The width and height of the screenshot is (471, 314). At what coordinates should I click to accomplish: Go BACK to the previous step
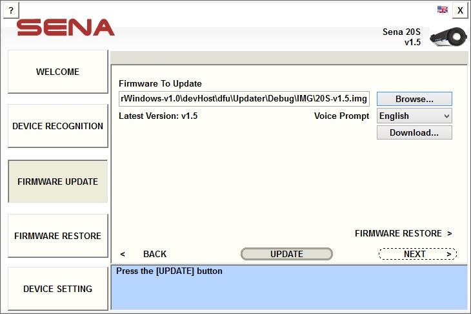pos(143,254)
